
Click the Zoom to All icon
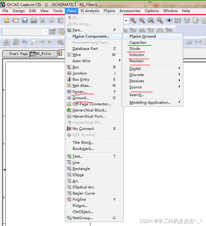(160, 21)
